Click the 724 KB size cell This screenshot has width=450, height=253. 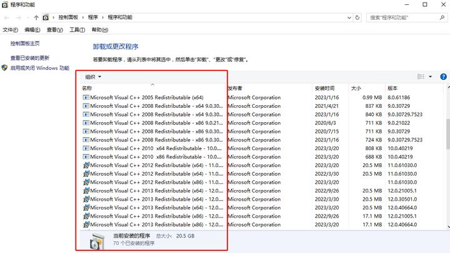pyautogui.click(x=373, y=140)
